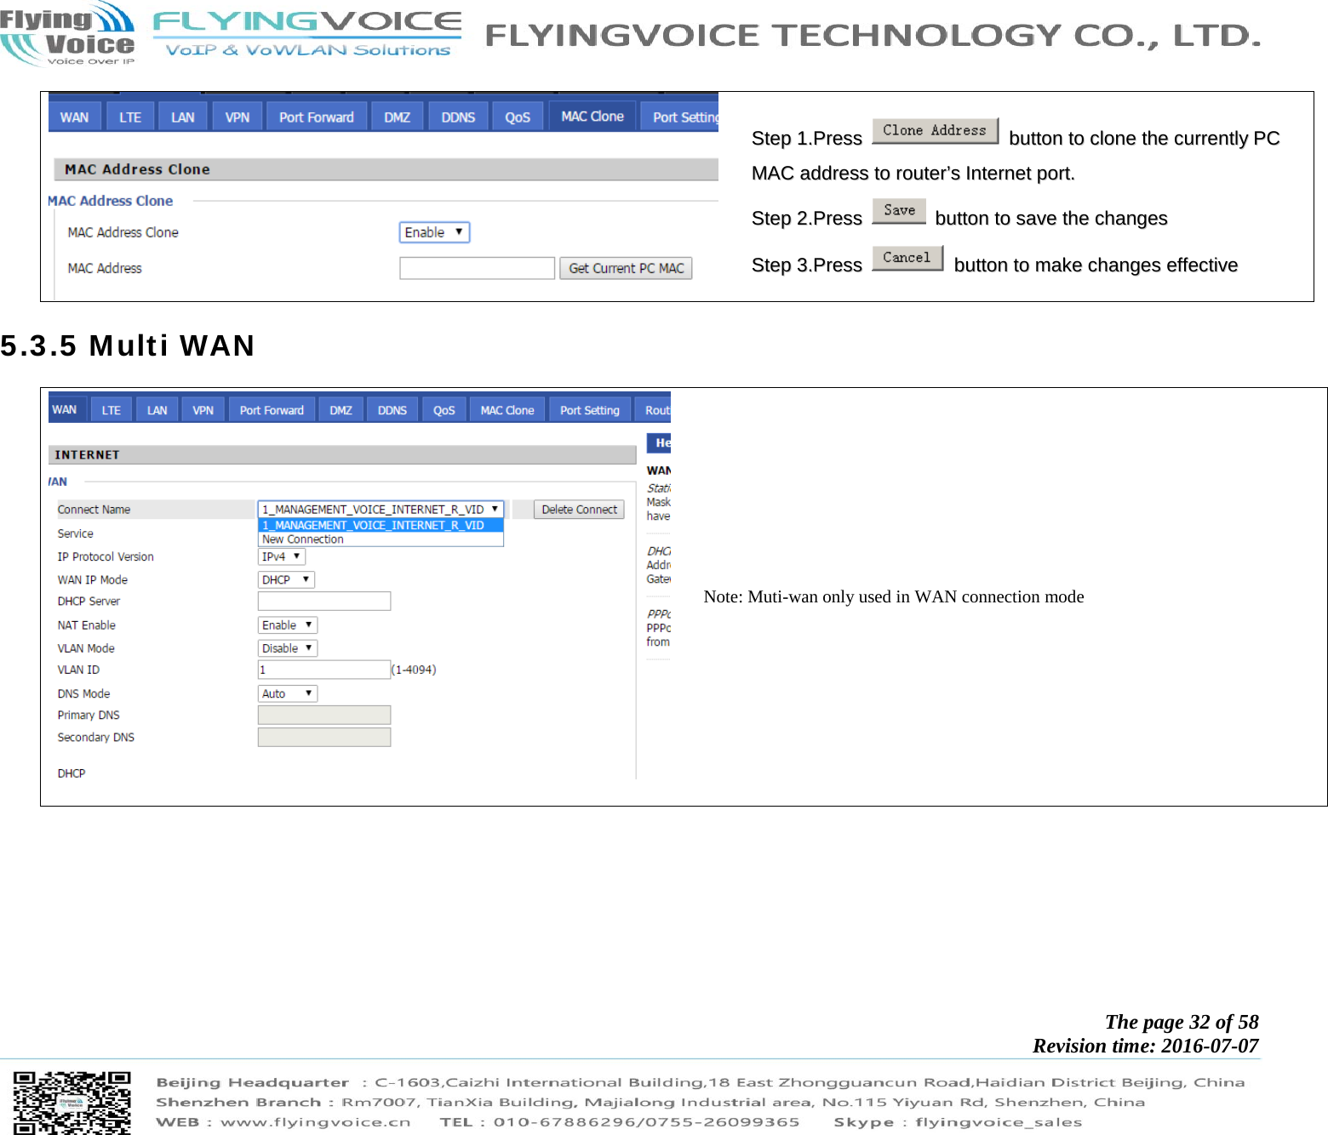
Task: Open QoS tab in Multi WAN screenshot
Action: (x=444, y=410)
